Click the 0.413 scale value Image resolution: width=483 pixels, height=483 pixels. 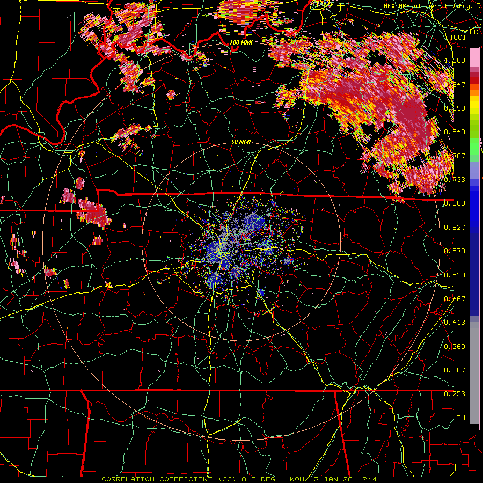(455, 322)
